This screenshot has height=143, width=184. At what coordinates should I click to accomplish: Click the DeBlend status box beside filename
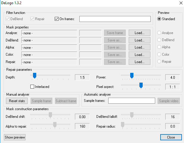coord(90,40)
